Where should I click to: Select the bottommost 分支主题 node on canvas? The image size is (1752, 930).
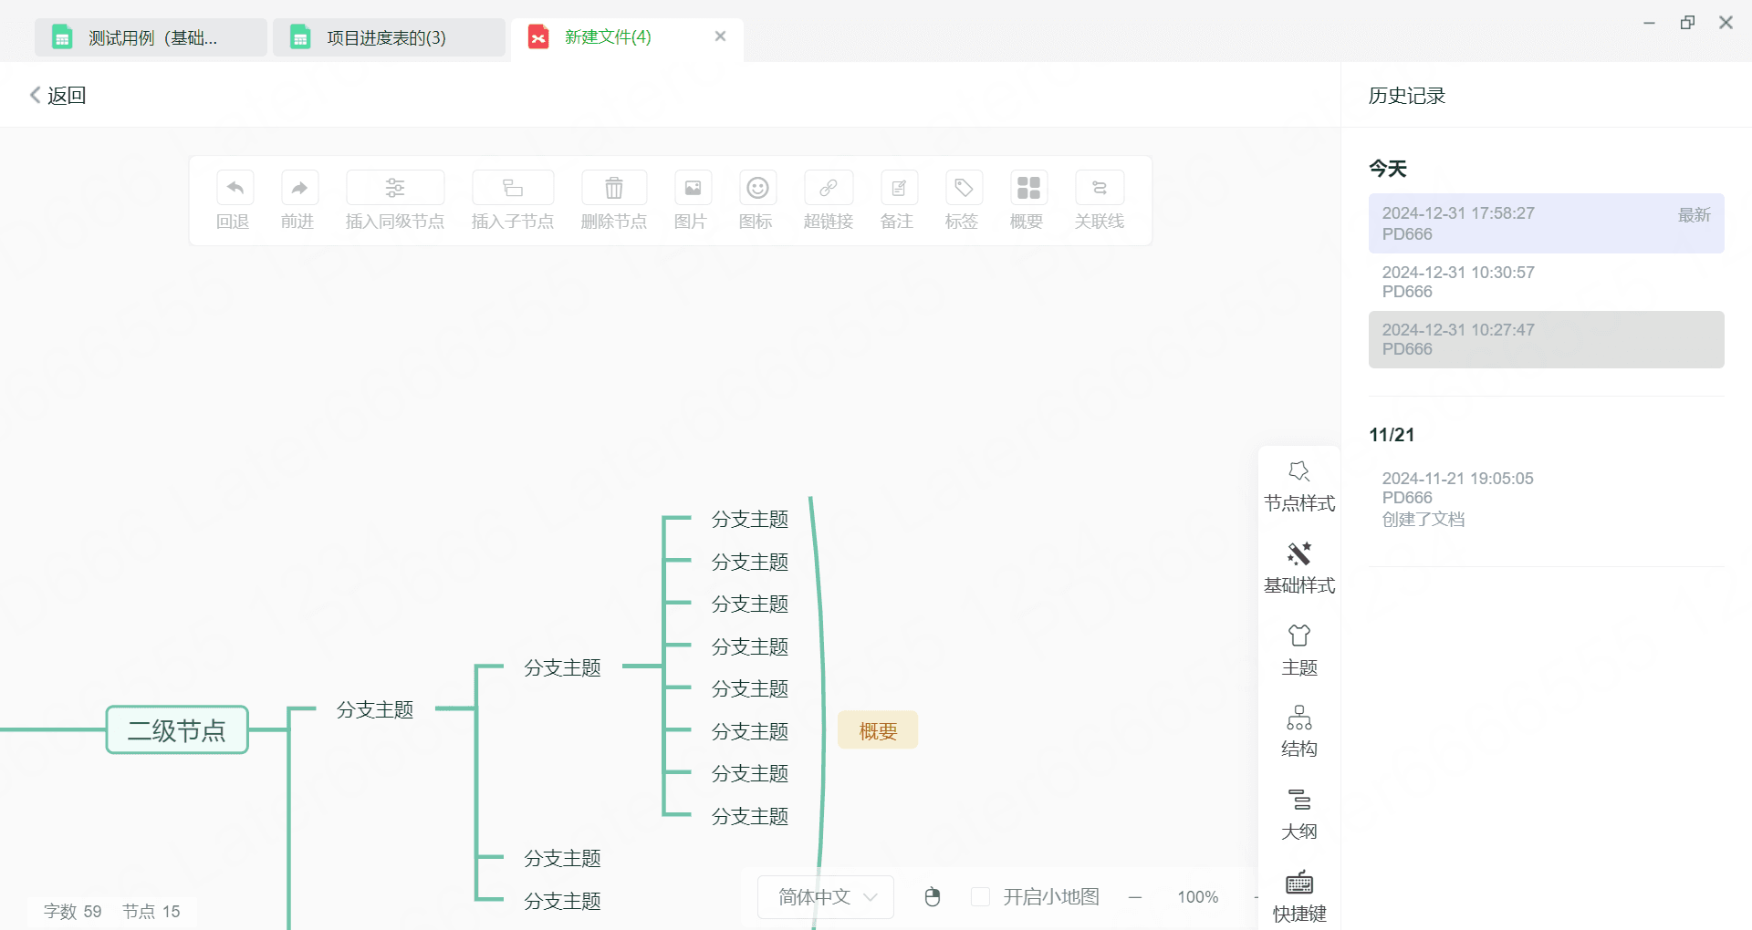pos(562,901)
